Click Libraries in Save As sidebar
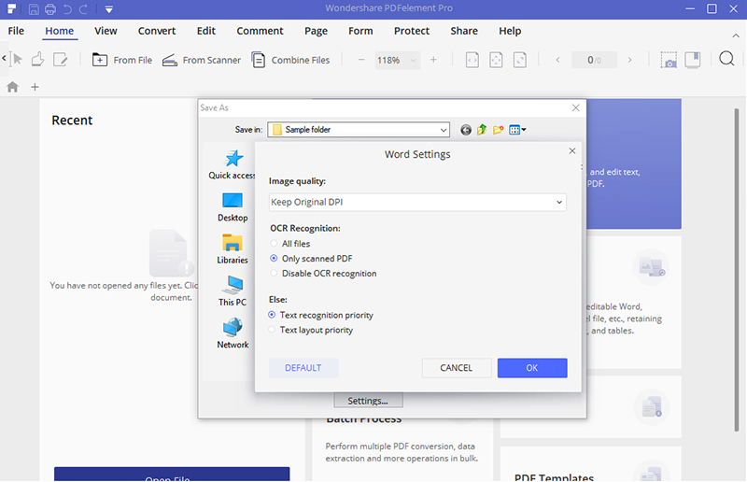The image size is (747, 482). point(233,248)
